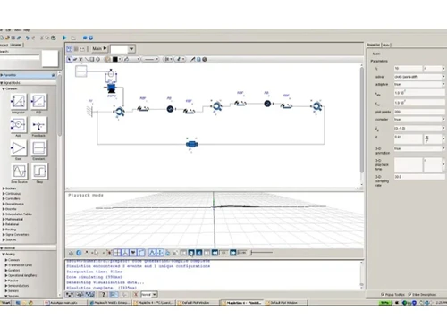Click the blue circular icon in 3-D toolbar

[79, 253]
